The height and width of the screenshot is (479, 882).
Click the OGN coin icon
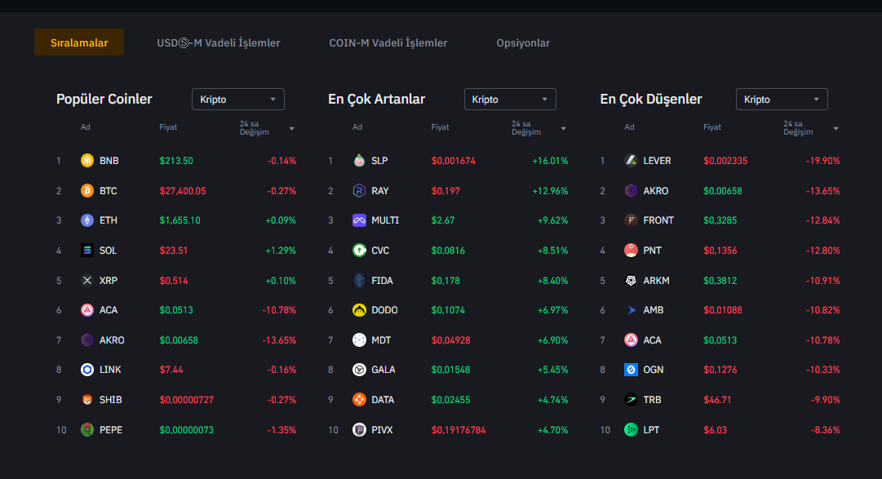[x=631, y=370]
